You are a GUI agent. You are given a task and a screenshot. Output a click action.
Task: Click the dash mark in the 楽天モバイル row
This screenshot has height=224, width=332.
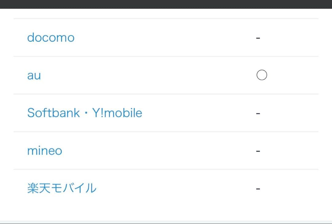pos(258,189)
